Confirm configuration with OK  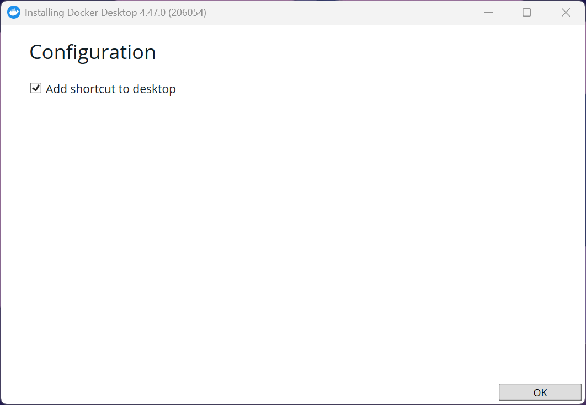(x=540, y=392)
